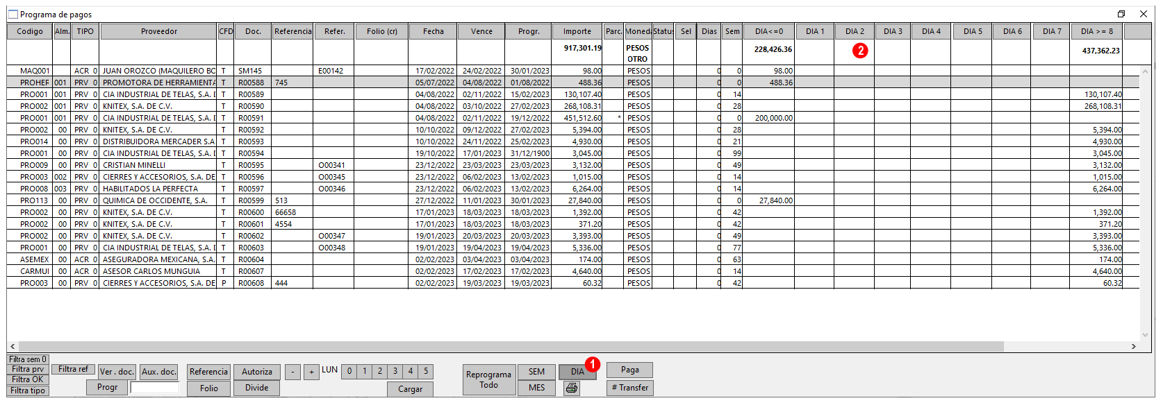Select HABILITADOS LA PERFECTA row
Screen dimensions: 1163x403
click(574, 189)
